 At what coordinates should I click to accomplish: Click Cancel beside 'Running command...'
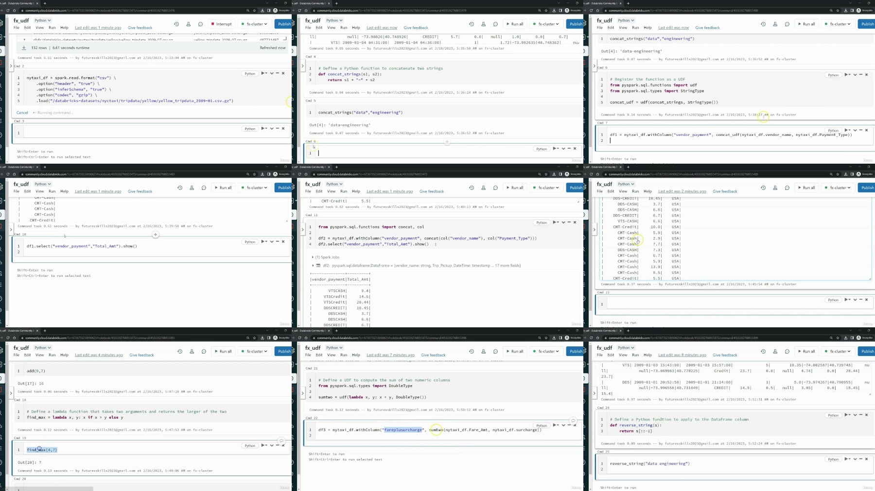[x=22, y=113]
